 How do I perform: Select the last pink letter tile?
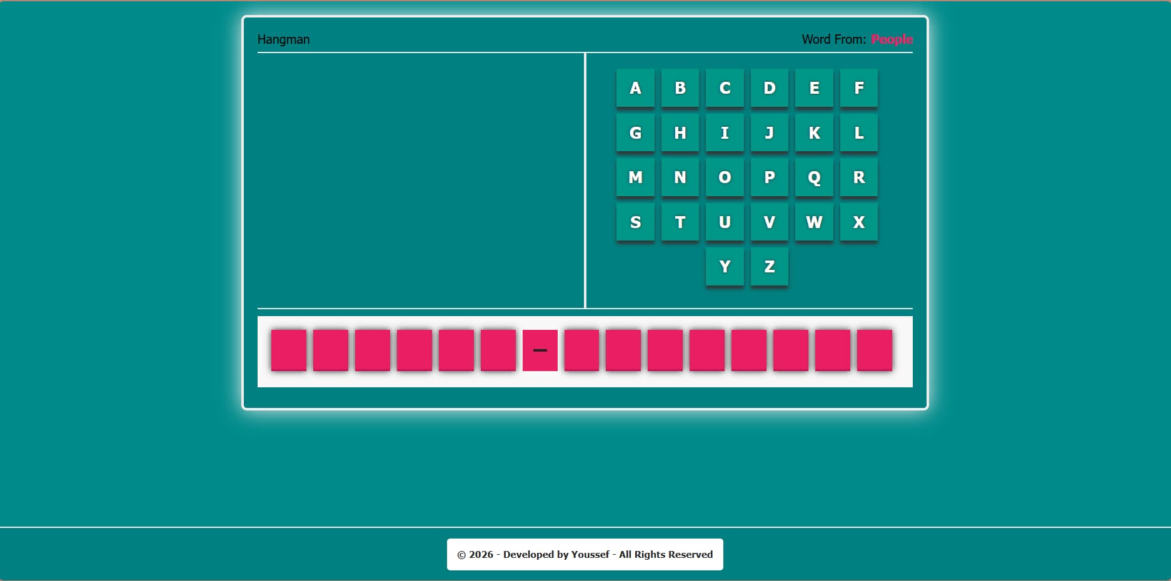point(875,350)
